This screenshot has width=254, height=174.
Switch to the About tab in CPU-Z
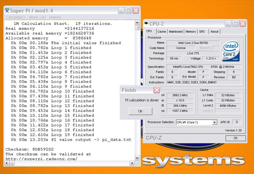(x=214, y=31)
